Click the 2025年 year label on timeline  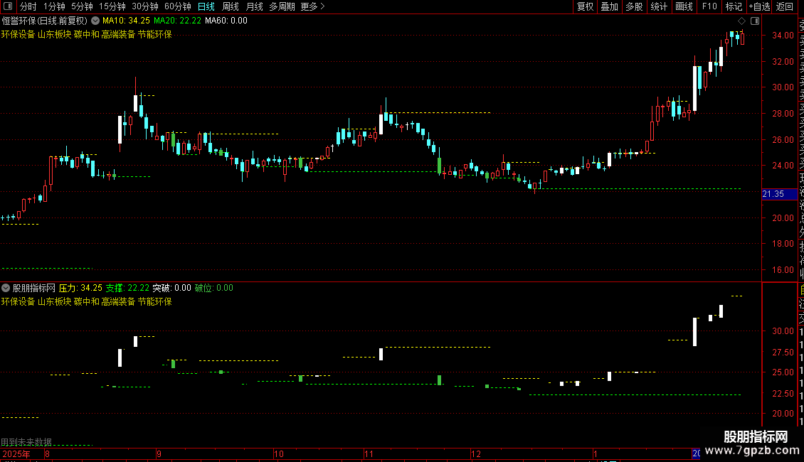(x=16, y=454)
